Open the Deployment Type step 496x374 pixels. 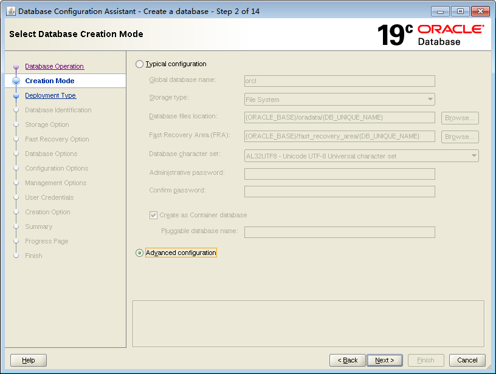click(x=50, y=95)
